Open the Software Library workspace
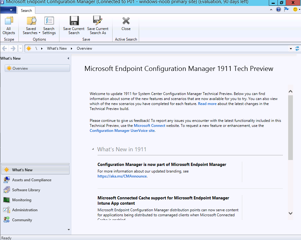 click(x=35, y=190)
